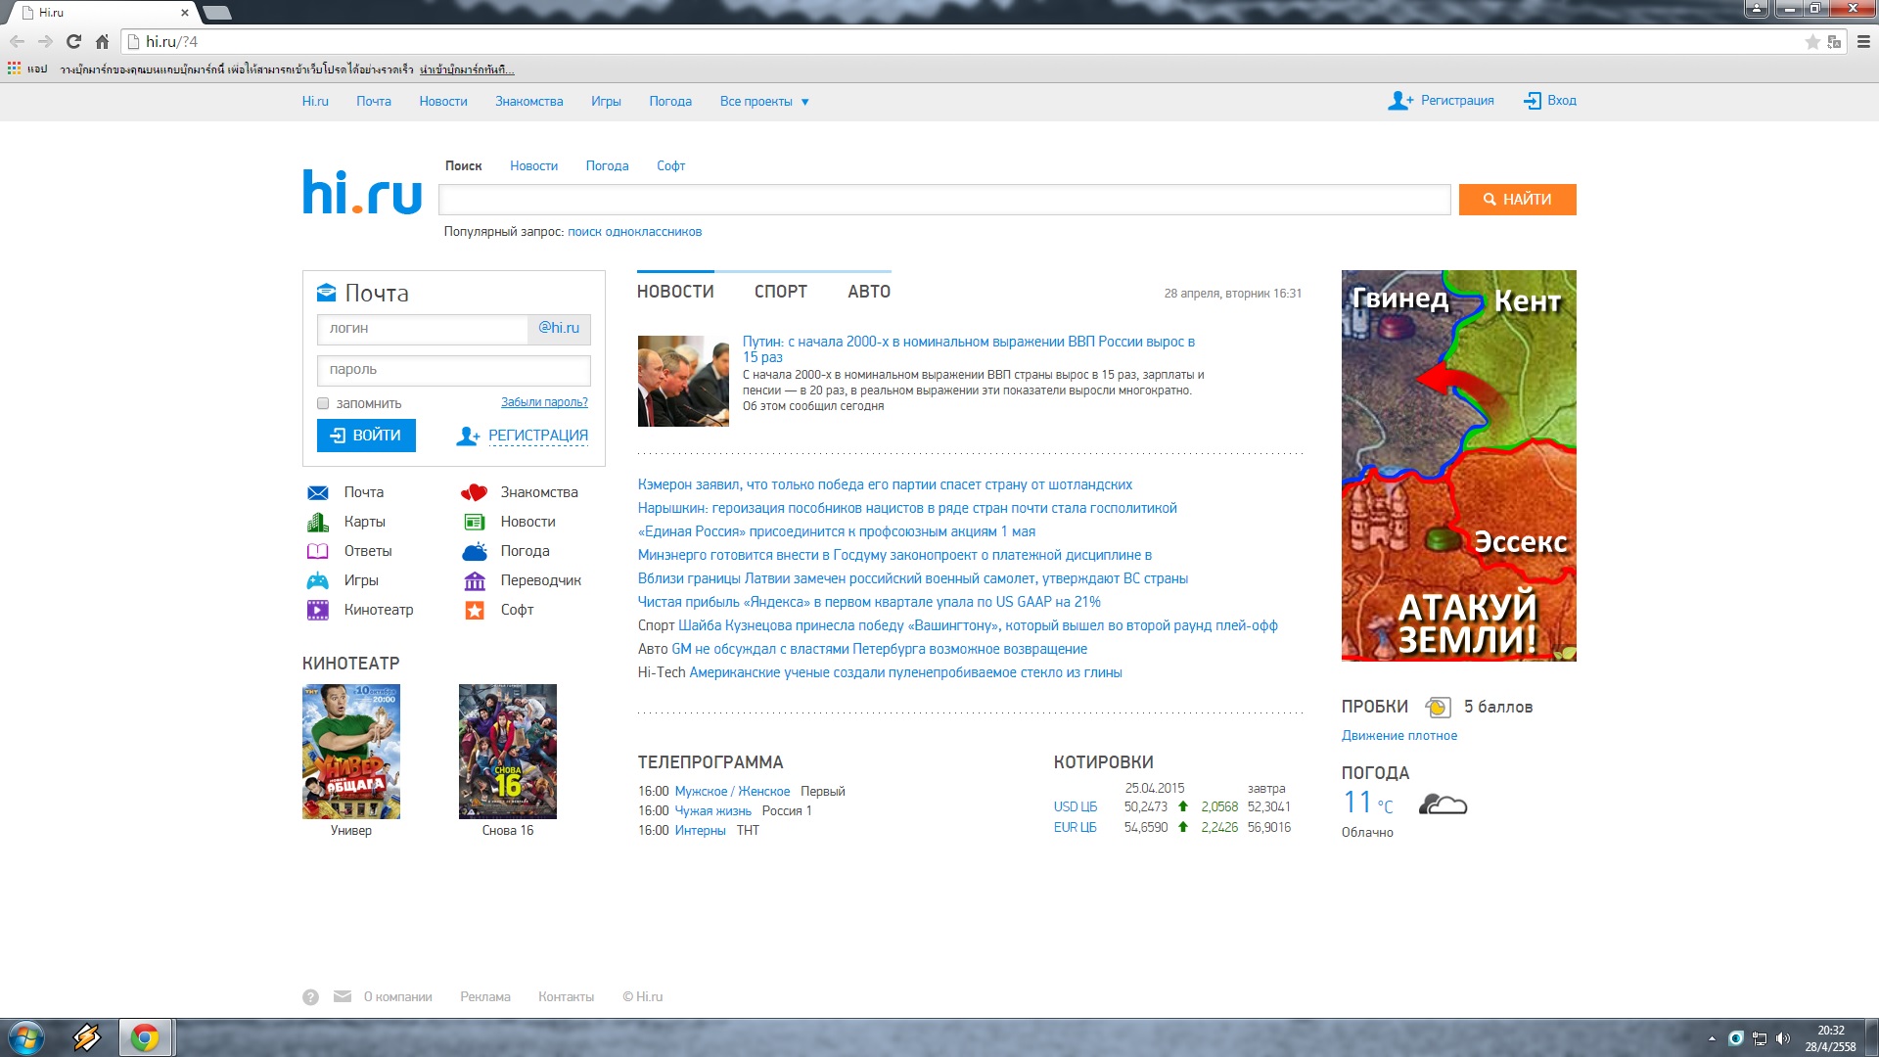The width and height of the screenshot is (1879, 1057).
Task: Expand the Все проекты dropdown
Action: (764, 102)
